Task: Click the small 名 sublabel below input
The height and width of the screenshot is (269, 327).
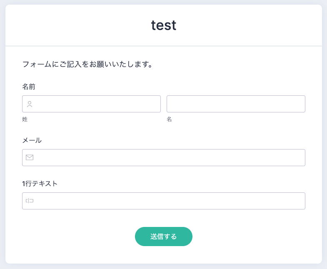Action: coord(169,120)
